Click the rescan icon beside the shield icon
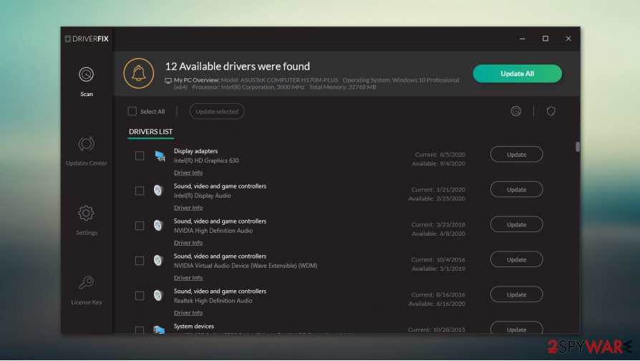This screenshot has width=640, height=361. 516,111
